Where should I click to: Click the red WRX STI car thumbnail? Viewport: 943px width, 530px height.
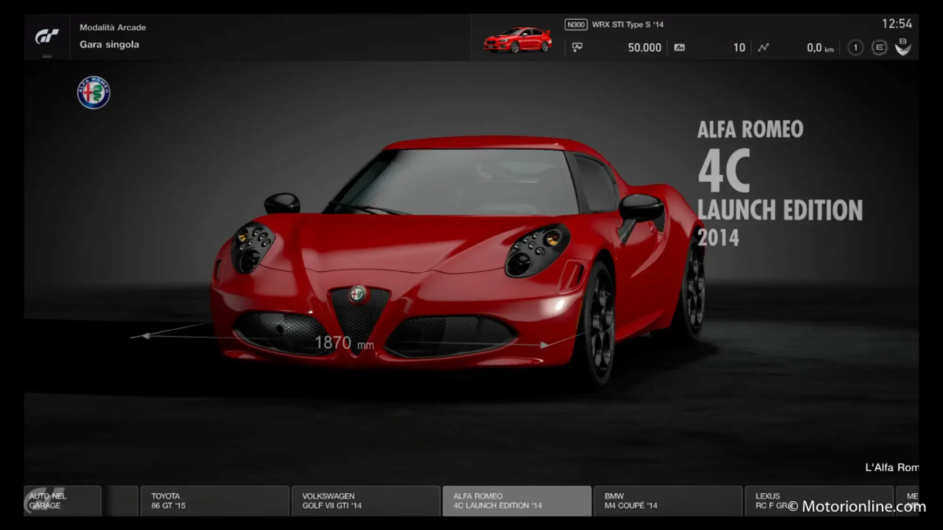[x=518, y=40]
